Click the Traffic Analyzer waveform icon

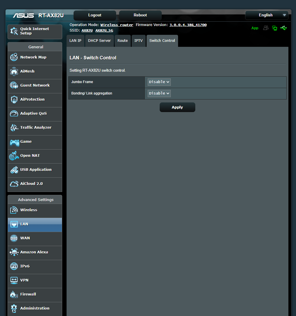click(x=14, y=128)
